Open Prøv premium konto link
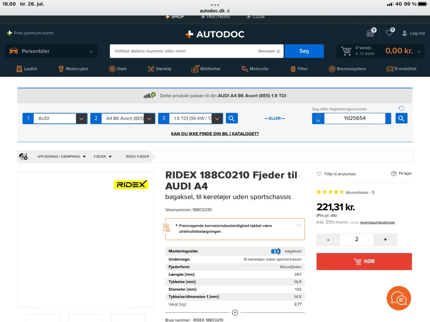Viewport: 430px width, 322px height. pyautogui.click(x=30, y=33)
